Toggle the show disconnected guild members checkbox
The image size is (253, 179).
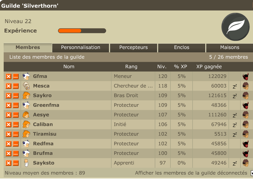point(252,173)
